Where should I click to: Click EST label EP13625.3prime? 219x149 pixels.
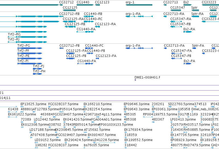coord(33,104)
